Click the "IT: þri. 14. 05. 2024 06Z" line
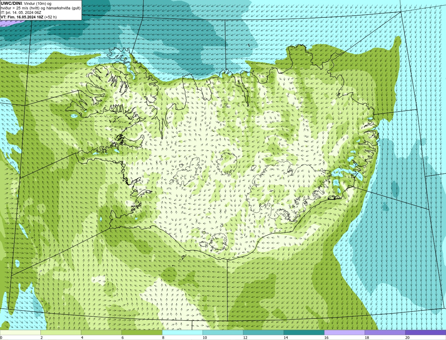This screenshot has height=340, width=446. tap(21, 13)
